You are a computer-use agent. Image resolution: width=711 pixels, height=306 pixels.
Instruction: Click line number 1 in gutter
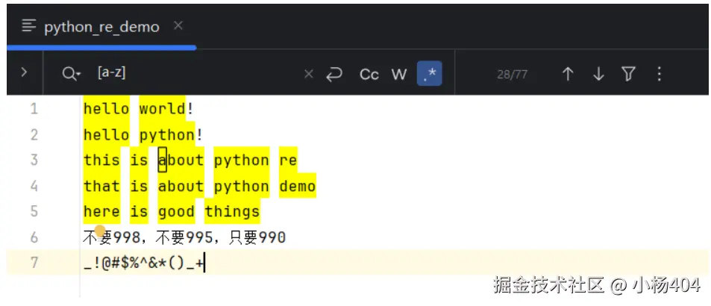click(34, 109)
